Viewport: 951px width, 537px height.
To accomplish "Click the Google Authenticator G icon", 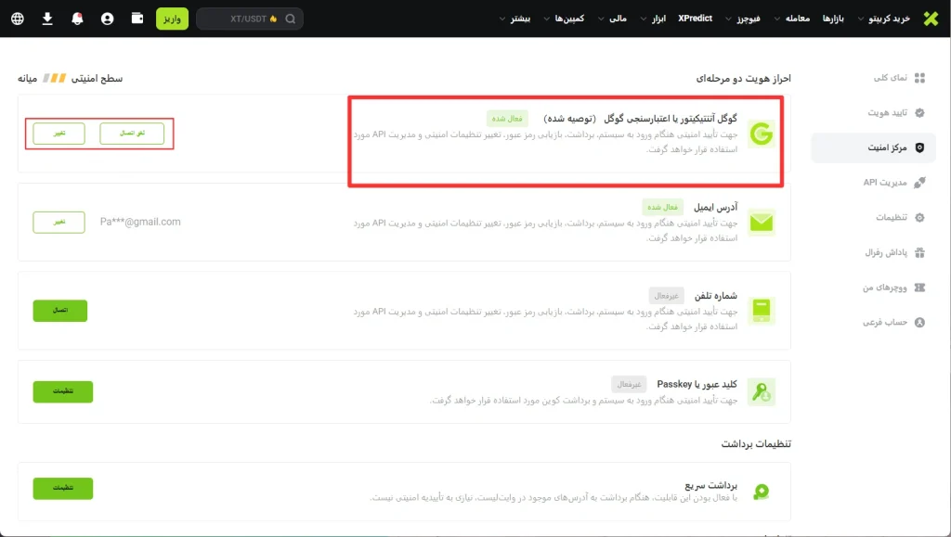I will 762,134.
